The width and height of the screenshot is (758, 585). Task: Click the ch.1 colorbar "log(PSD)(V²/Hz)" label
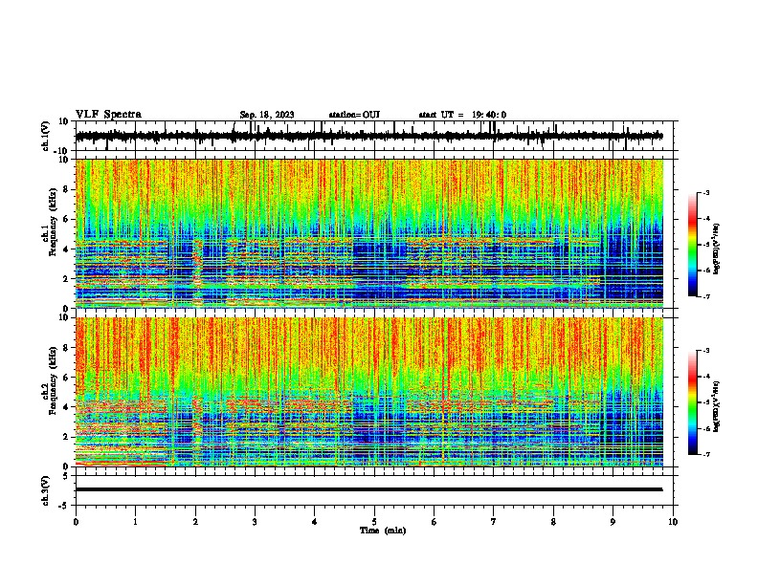point(716,249)
